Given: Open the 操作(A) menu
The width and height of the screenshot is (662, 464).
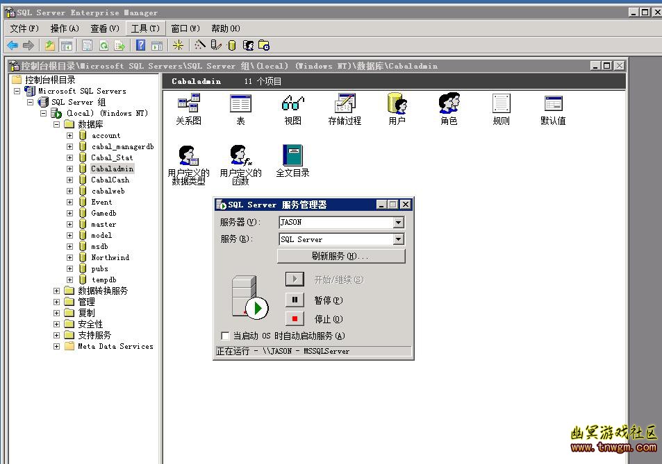Looking at the screenshot, I should (65, 28).
